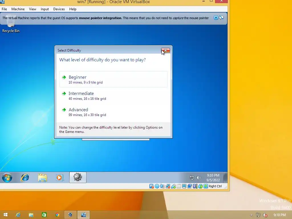This screenshot has width=292, height=219.
Task: Open the VirtualBox File menu
Action: [4, 9]
